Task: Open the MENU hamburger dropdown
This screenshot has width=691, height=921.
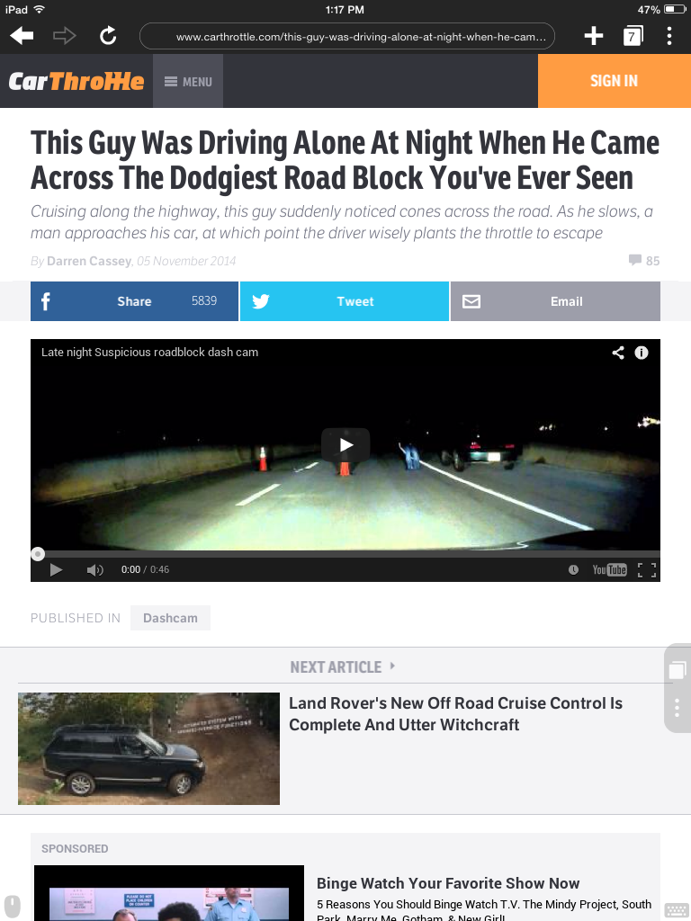Action: click(188, 82)
